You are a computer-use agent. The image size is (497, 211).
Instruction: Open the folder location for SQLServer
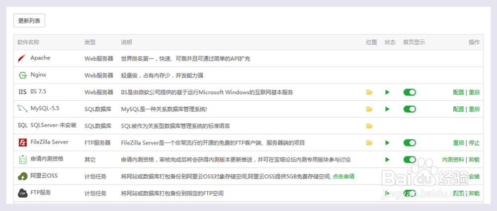369,126
